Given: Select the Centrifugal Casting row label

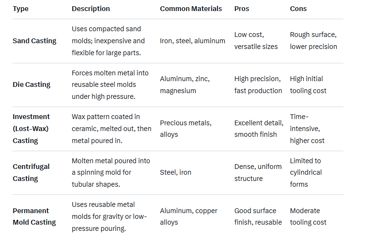Looking at the screenshot, I should [31, 172].
